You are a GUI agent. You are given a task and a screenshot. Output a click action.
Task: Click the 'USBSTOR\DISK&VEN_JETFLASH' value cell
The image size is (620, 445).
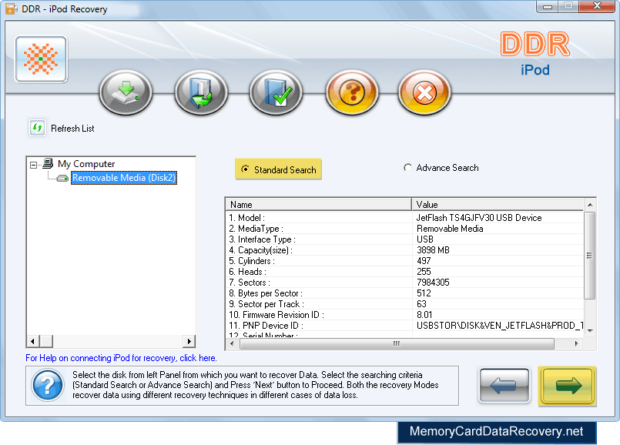[500, 326]
